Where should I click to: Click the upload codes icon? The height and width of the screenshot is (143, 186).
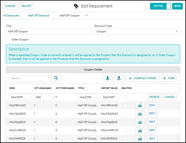108,78
